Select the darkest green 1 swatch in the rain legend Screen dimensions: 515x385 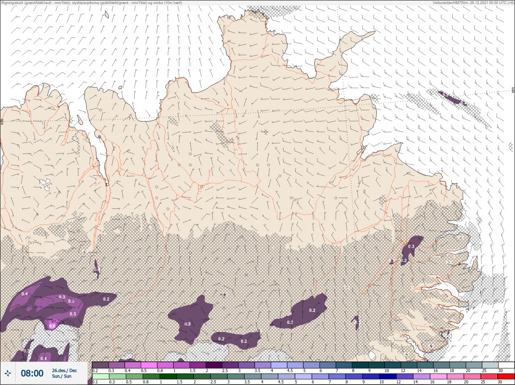168,377
